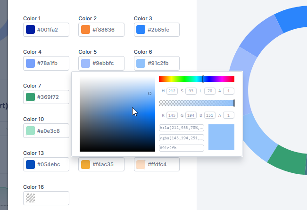Focus the G green value field
The width and height of the screenshot is (307, 210).
tap(191, 115)
